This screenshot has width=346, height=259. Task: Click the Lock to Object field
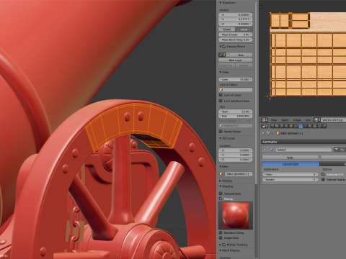coord(236,90)
